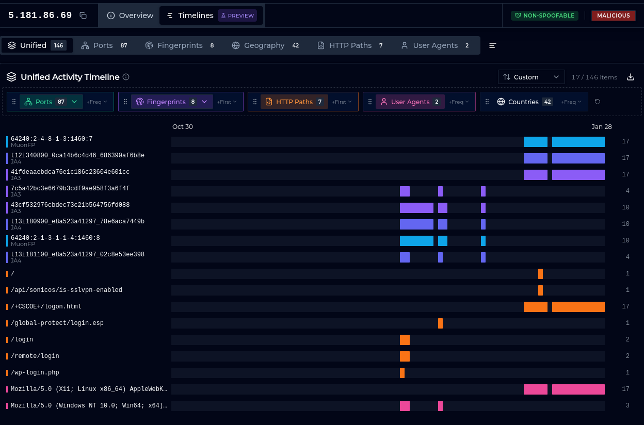644x425 pixels.
Task: Click the reset icon next to the Countries chip
Action: (598, 102)
